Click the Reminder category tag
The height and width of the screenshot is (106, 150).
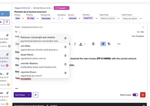click(x=46, y=19)
